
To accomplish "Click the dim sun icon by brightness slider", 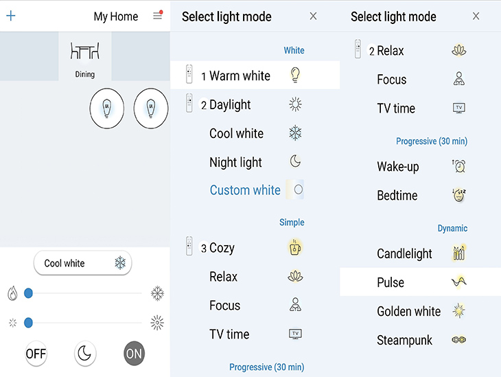I will (x=13, y=323).
